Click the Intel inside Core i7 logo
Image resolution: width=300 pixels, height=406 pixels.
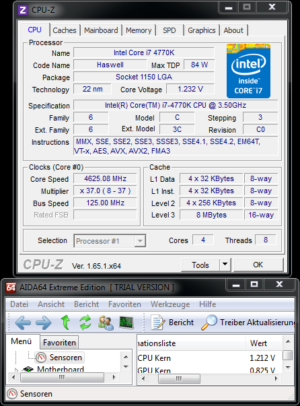[x=248, y=71]
